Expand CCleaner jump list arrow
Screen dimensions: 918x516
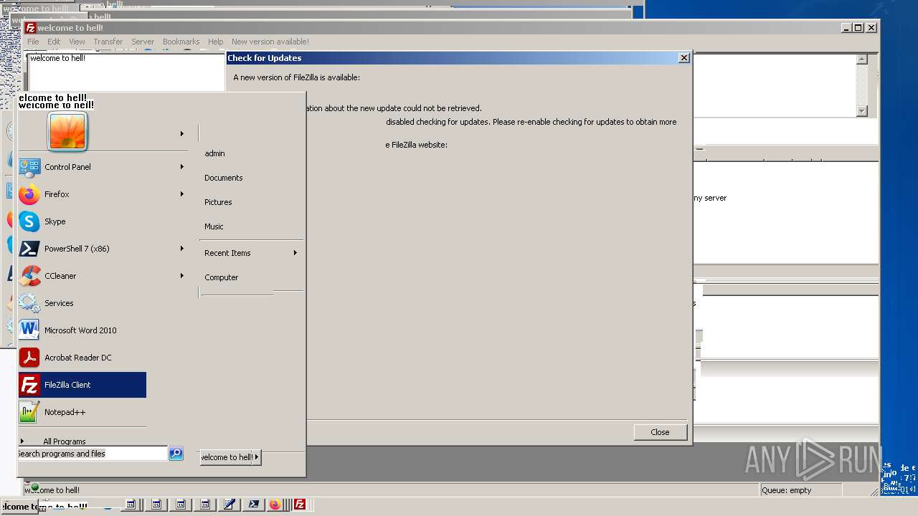[x=182, y=276]
